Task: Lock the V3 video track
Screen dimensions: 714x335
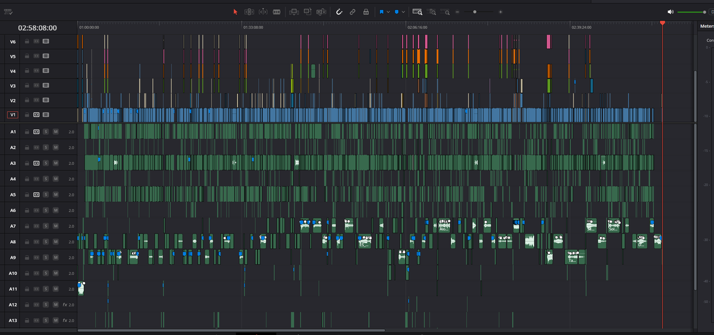Action: click(27, 85)
